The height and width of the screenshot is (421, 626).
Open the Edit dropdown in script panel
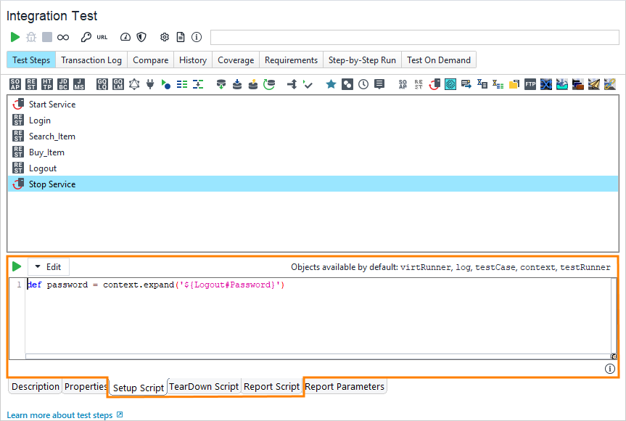(x=49, y=267)
